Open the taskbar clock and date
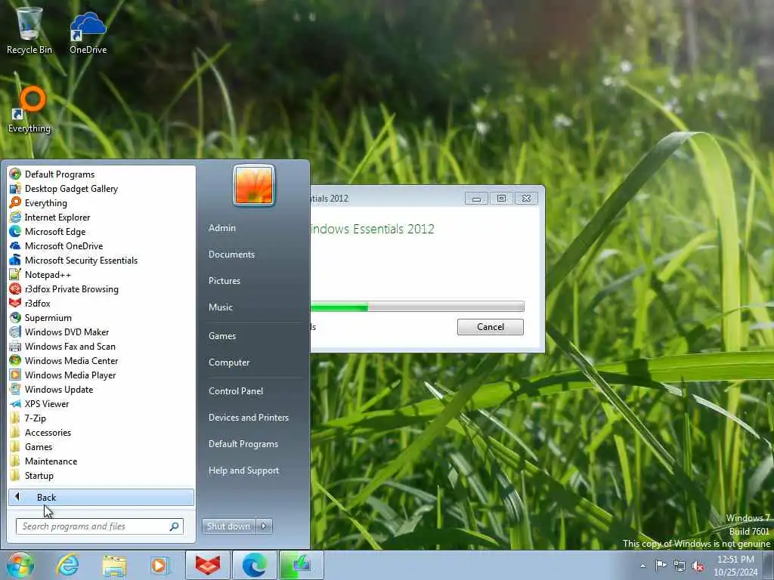 pos(735,565)
